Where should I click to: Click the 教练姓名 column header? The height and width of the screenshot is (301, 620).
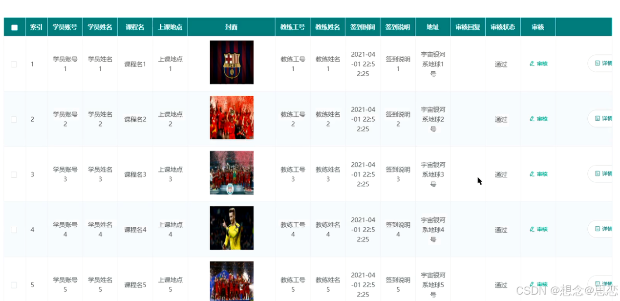[328, 27]
